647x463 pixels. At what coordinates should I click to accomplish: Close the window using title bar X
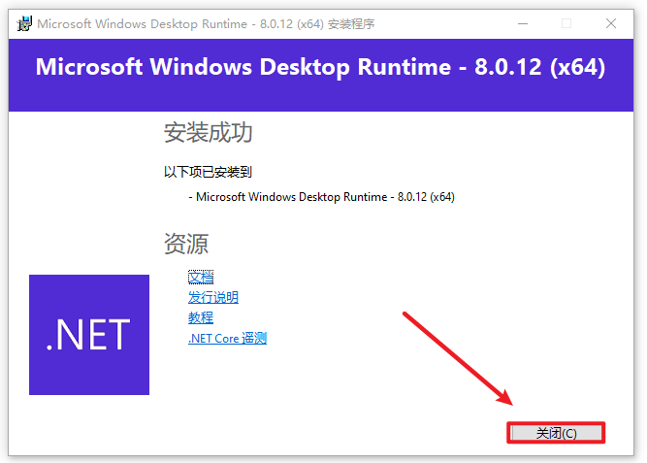point(611,23)
